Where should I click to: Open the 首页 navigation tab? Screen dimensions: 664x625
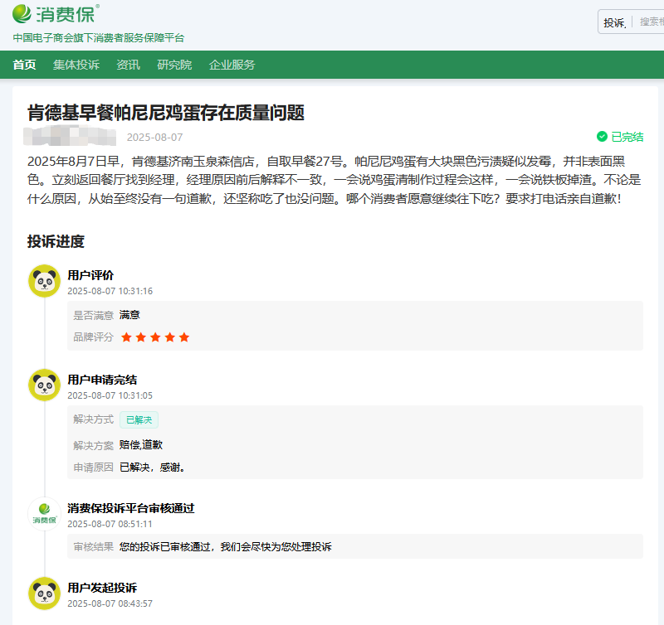point(24,65)
